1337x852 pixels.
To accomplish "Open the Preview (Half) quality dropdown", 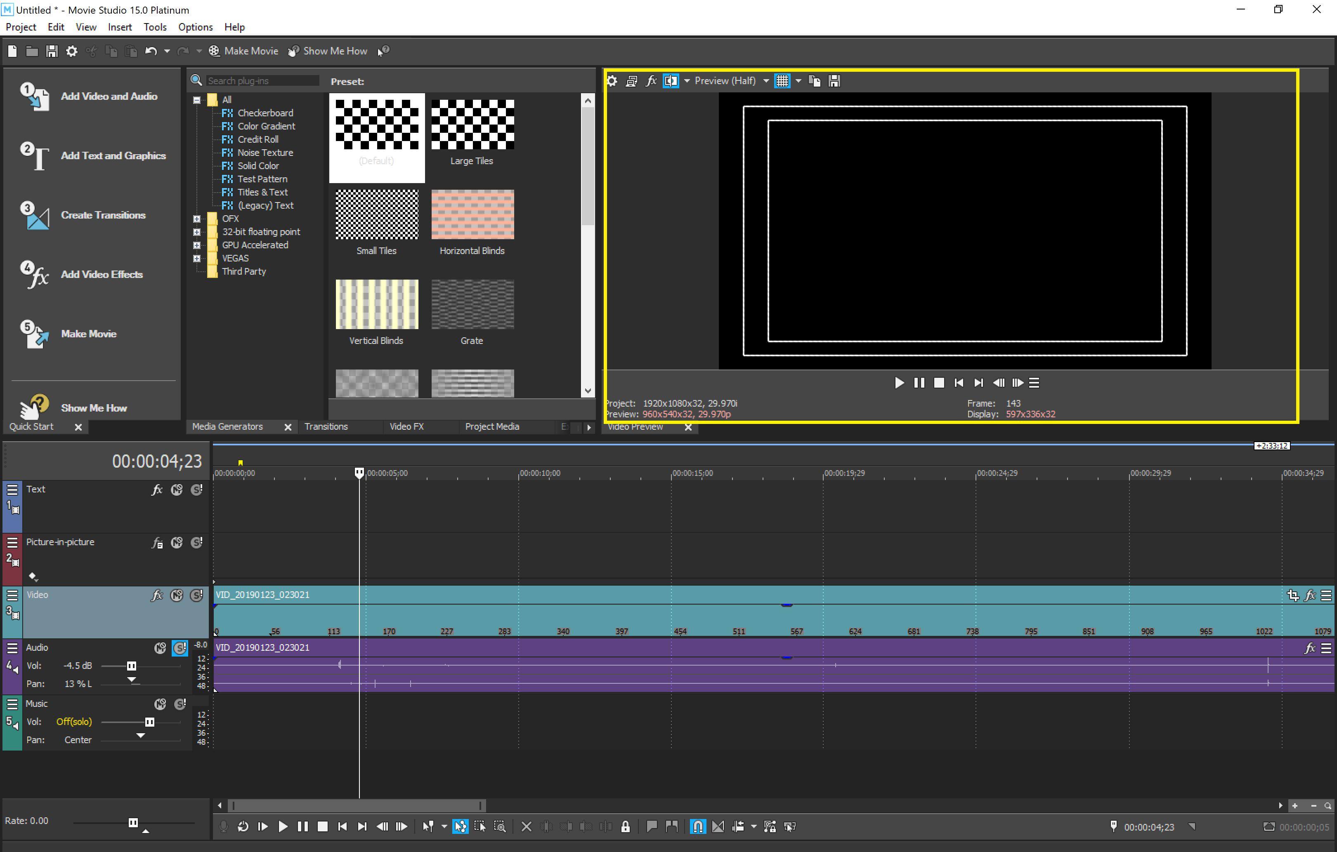I will [766, 81].
